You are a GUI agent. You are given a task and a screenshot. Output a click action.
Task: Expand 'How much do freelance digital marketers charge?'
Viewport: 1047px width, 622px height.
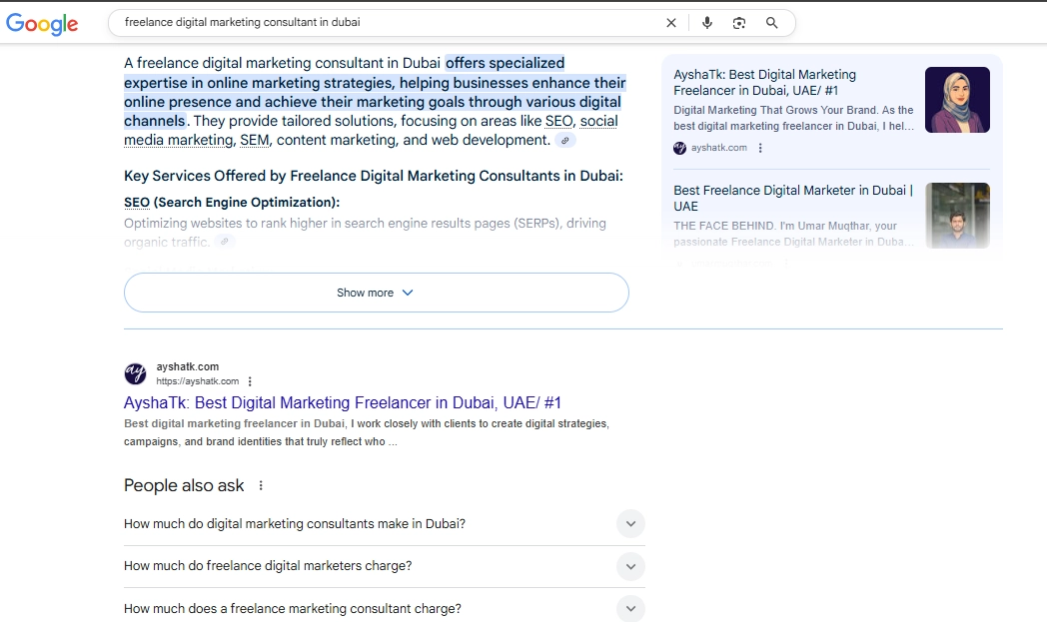click(384, 566)
